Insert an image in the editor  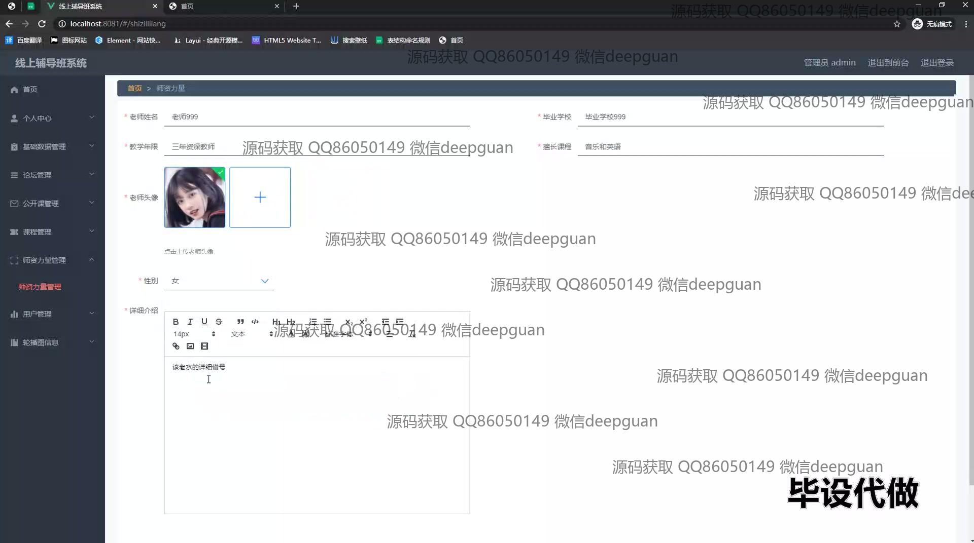point(190,346)
